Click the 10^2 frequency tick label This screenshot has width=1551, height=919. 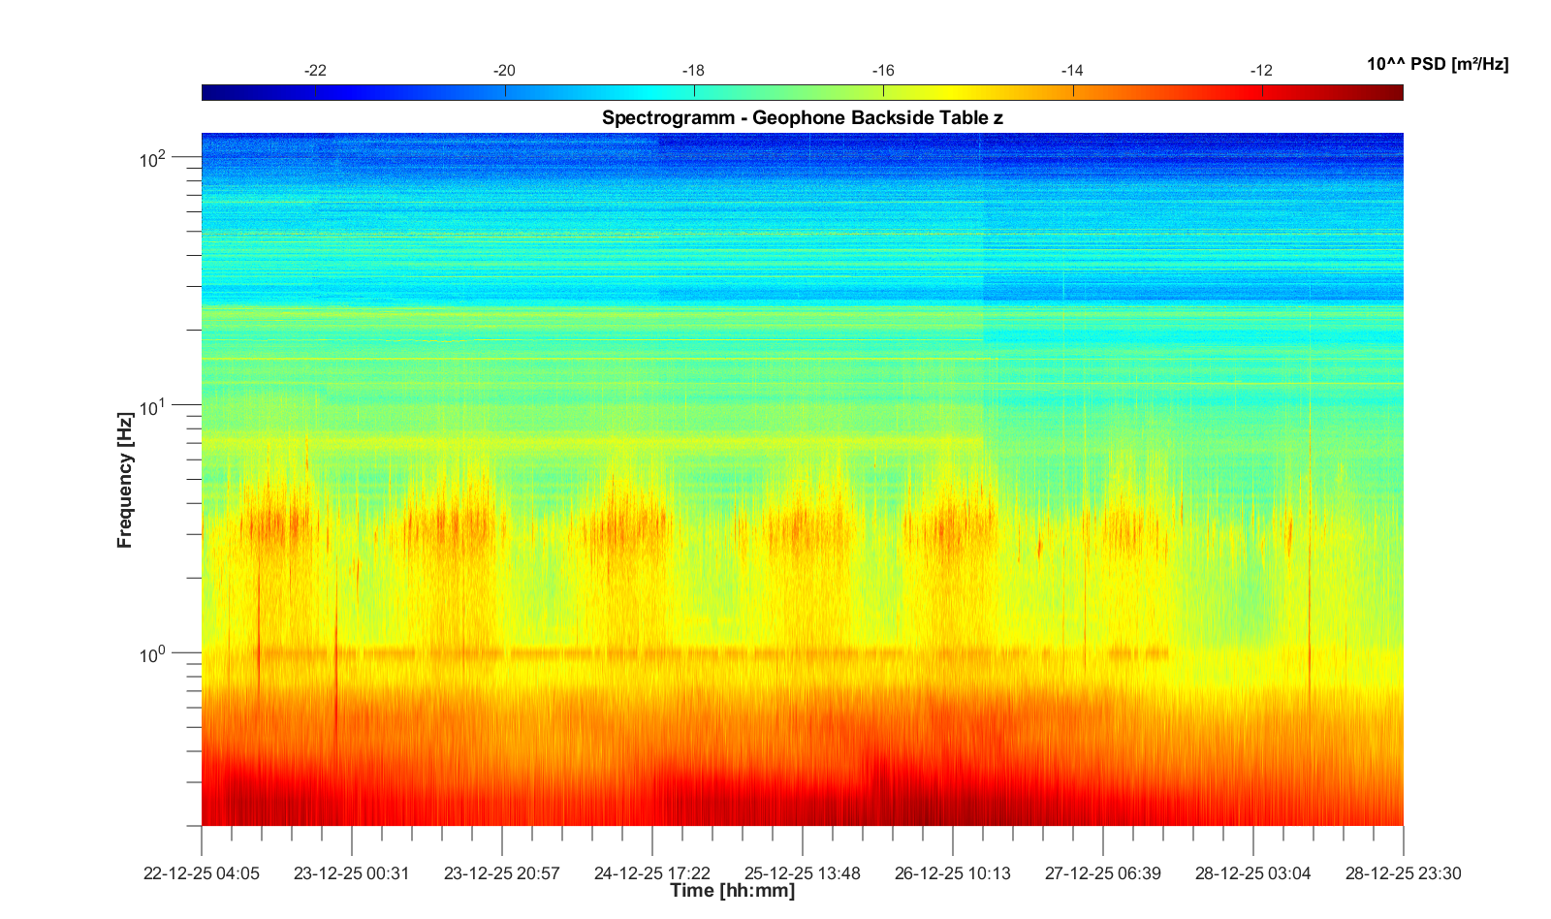(x=153, y=158)
